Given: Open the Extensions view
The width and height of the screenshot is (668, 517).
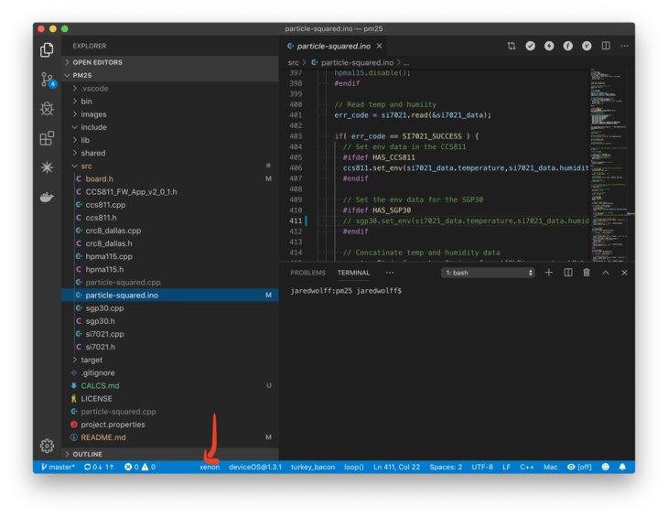Looking at the screenshot, I should [47, 138].
